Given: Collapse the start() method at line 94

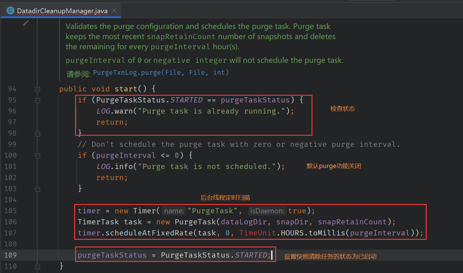Looking at the screenshot, I should coord(38,89).
